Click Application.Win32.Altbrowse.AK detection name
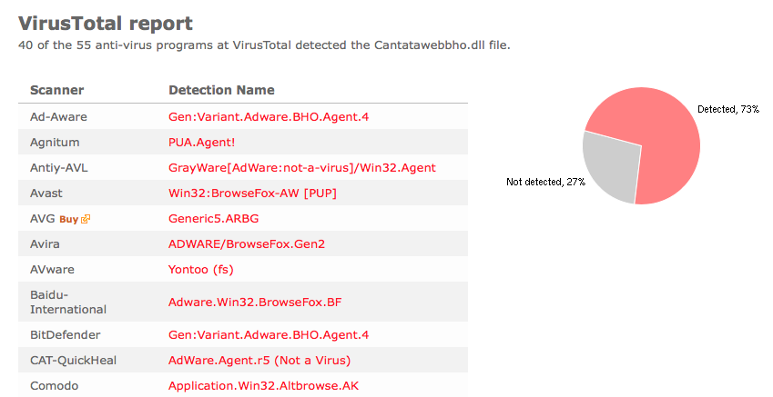773x397 pixels. pos(264,386)
